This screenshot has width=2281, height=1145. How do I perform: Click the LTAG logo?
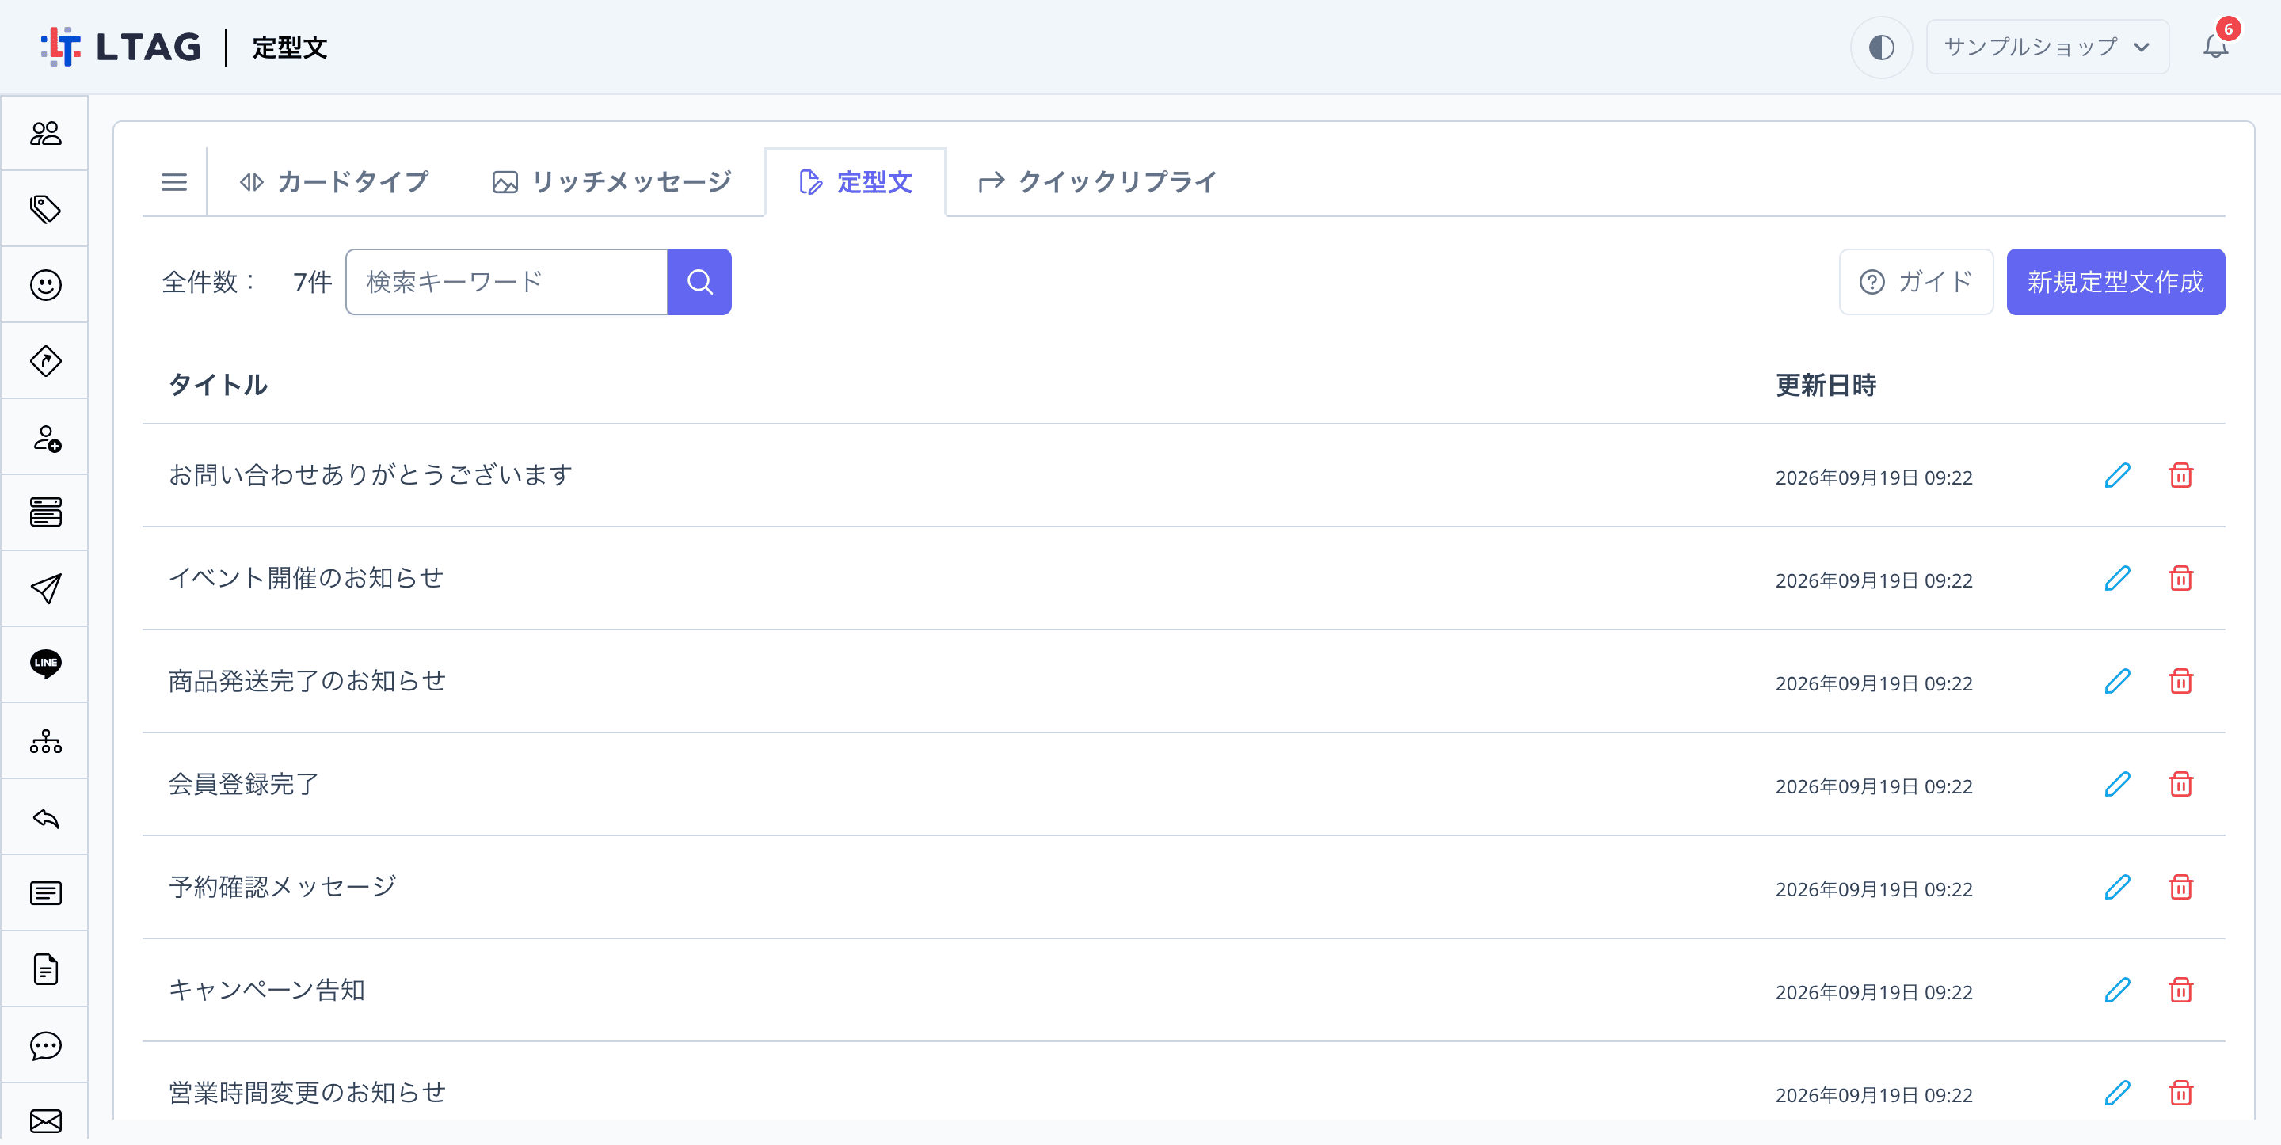coord(121,47)
